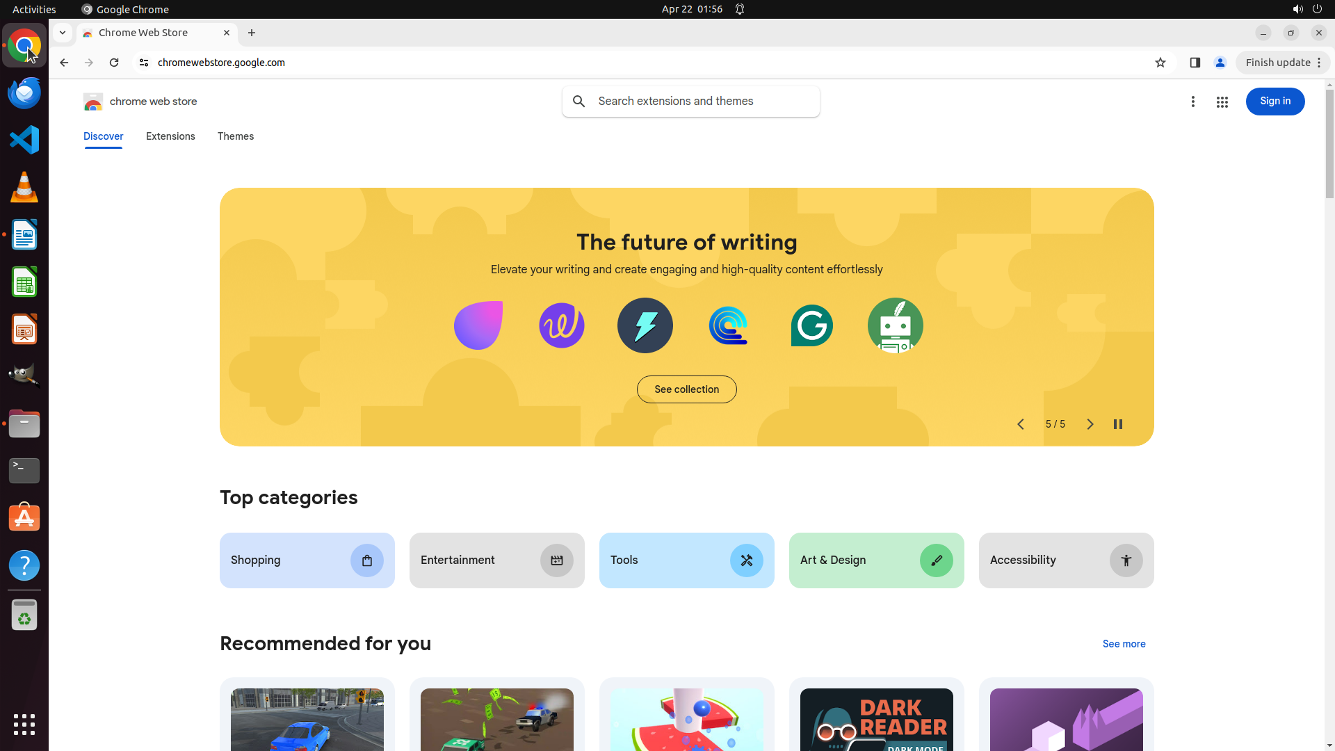Open the See more recommendations link

[x=1124, y=644]
